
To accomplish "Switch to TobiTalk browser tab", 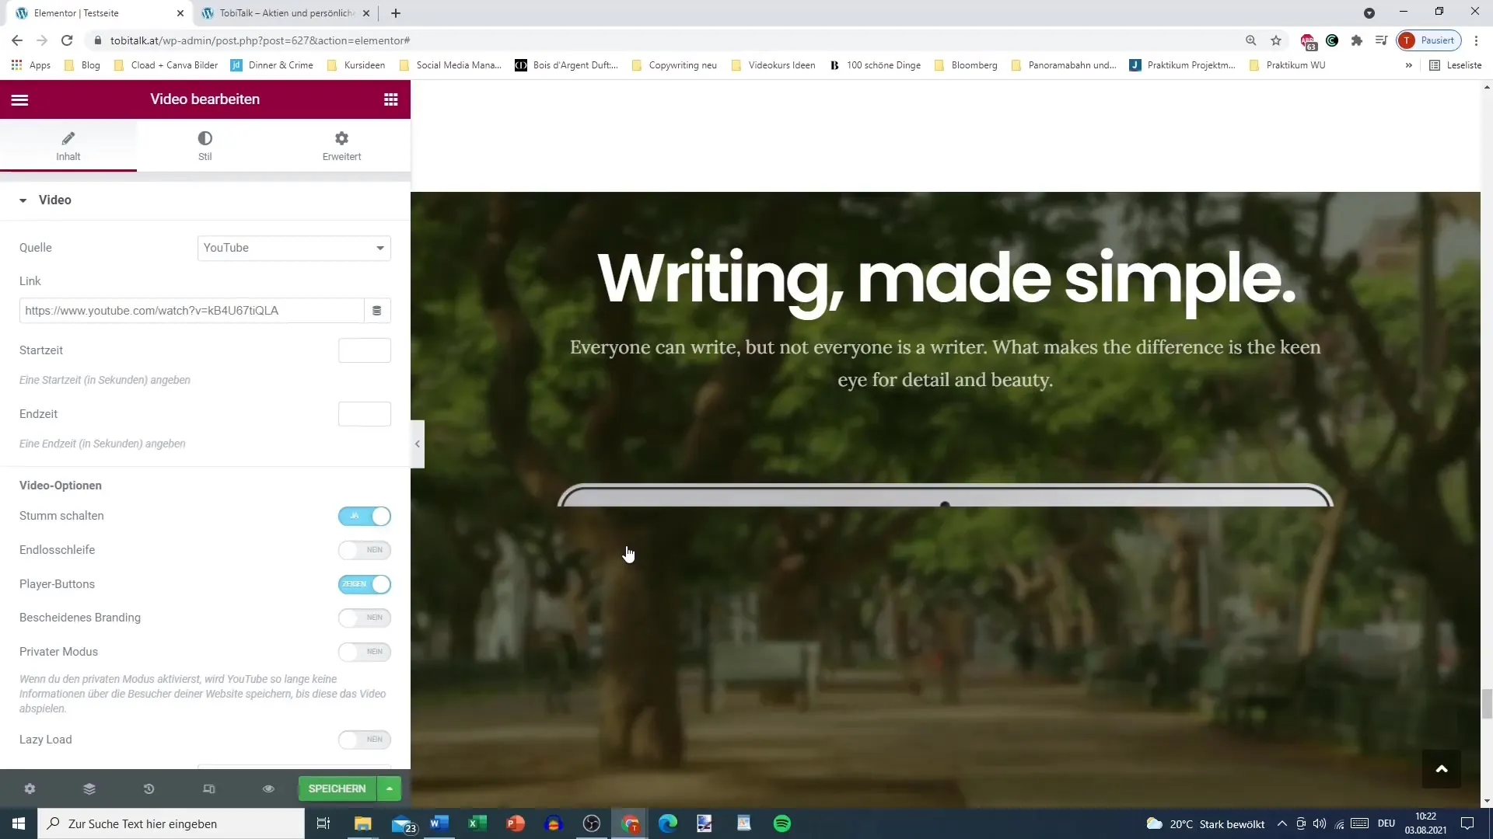I will point(286,13).
